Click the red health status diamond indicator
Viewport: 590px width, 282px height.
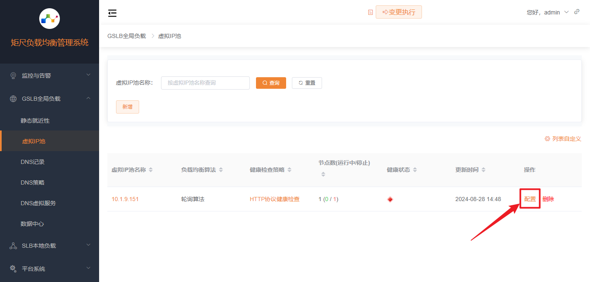[390, 199]
